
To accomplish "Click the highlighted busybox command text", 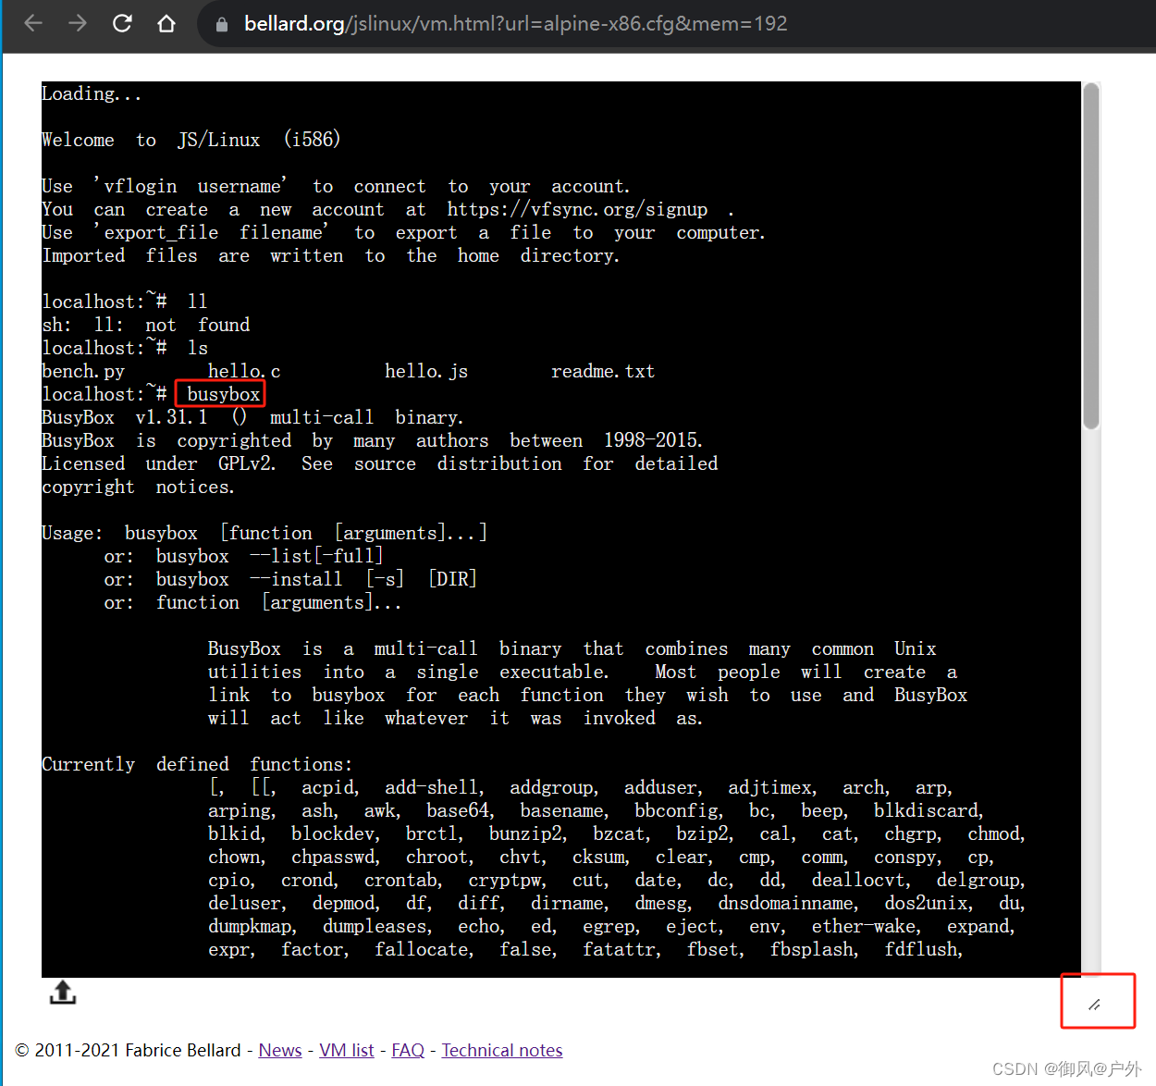I will pyautogui.click(x=220, y=393).
